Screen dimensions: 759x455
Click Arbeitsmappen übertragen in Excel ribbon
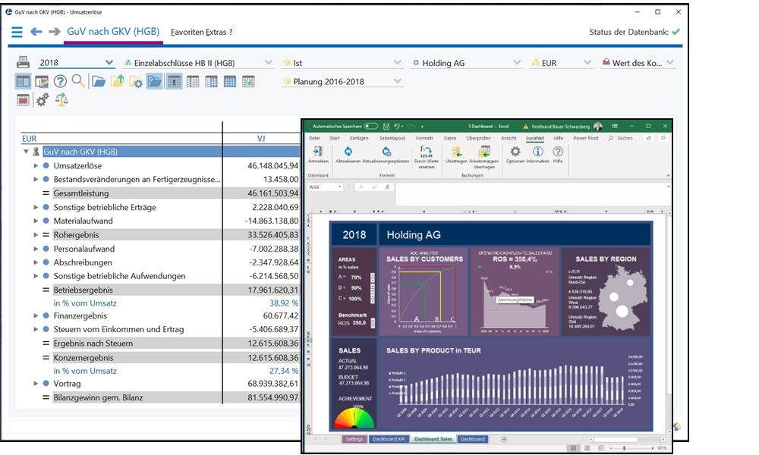tap(483, 157)
